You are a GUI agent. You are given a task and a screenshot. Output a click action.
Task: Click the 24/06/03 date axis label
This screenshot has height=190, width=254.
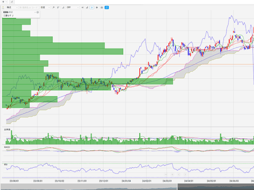pyautogui.click(x=234, y=181)
